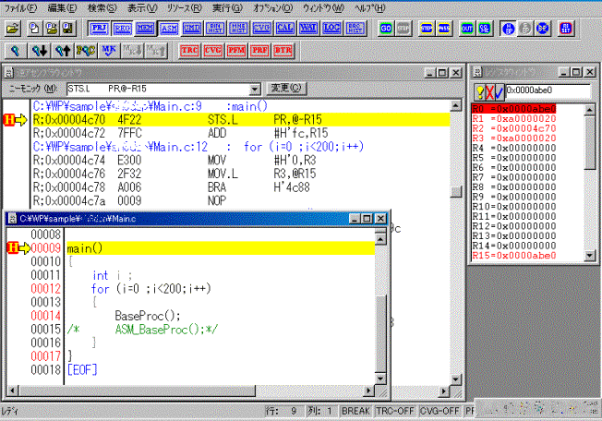This screenshot has height=421, width=602.
Task: Select register row R2 =0x00004c70
Action: 513,128
